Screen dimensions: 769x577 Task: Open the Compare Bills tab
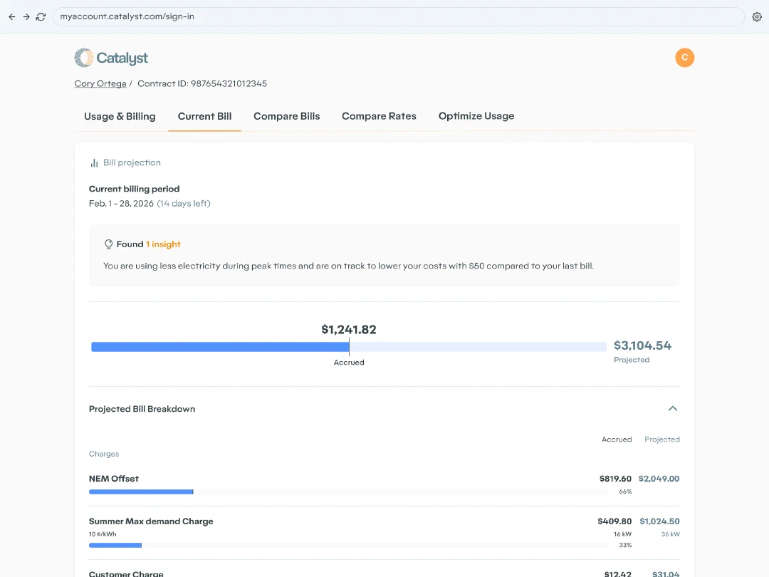286,116
